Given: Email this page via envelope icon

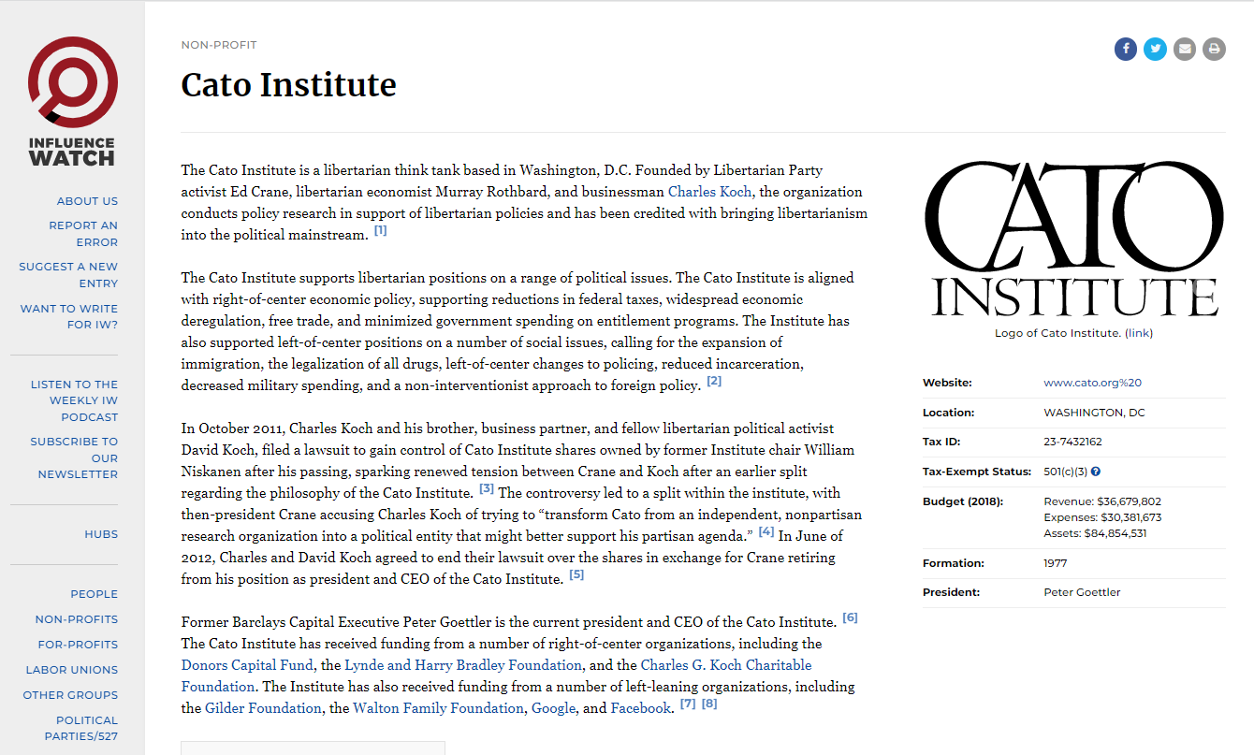Looking at the screenshot, I should click(x=1185, y=49).
